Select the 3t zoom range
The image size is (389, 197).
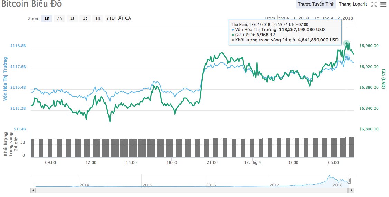[x=85, y=18]
